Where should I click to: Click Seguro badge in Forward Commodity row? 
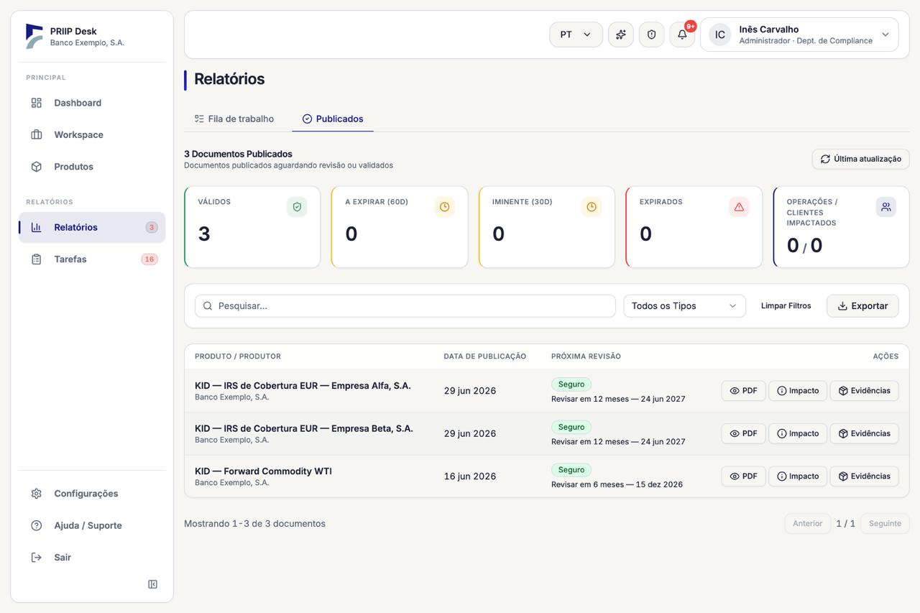[571, 470]
